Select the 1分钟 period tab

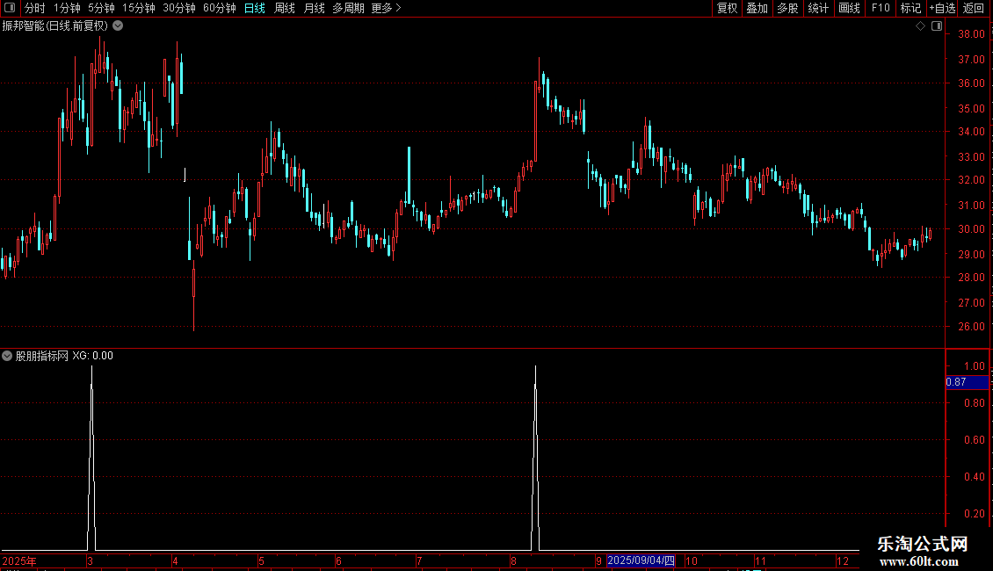(67, 8)
